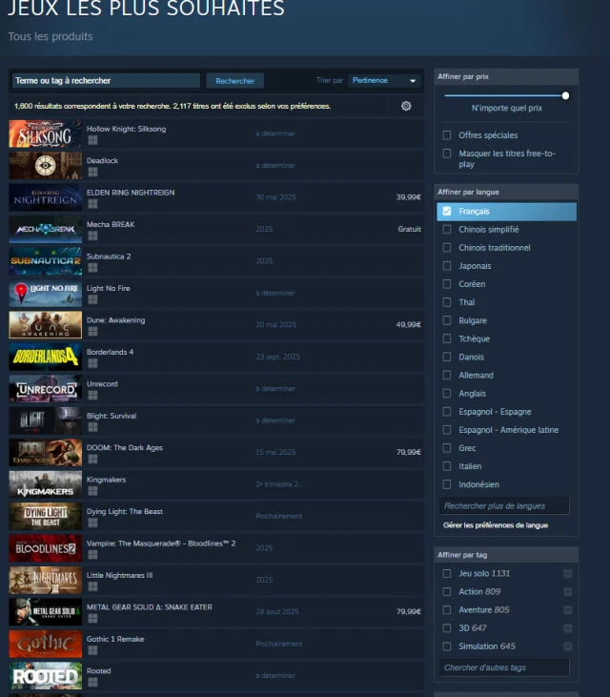Click Windows icon under ELDEN RING NIGHTREIGN
The width and height of the screenshot is (610, 697).
92,204
